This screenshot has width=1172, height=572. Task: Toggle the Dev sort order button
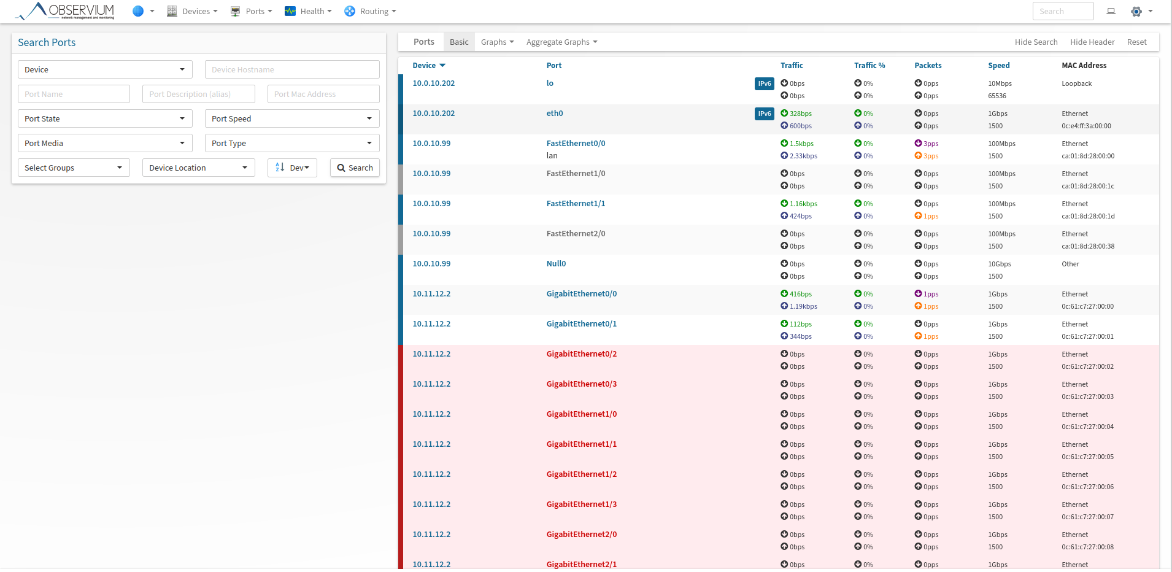coord(292,168)
